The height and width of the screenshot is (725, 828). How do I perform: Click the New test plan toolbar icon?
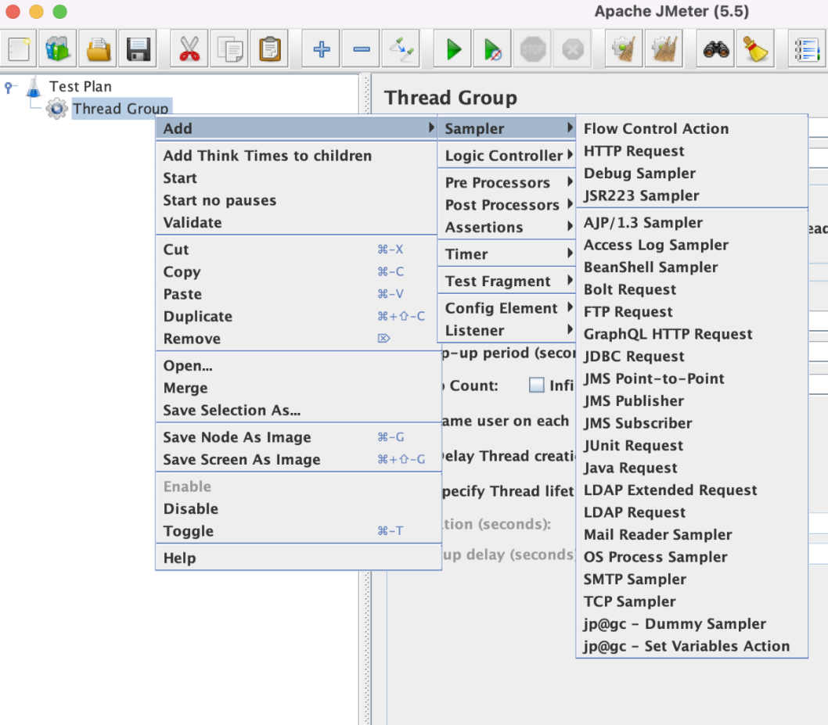coord(19,50)
